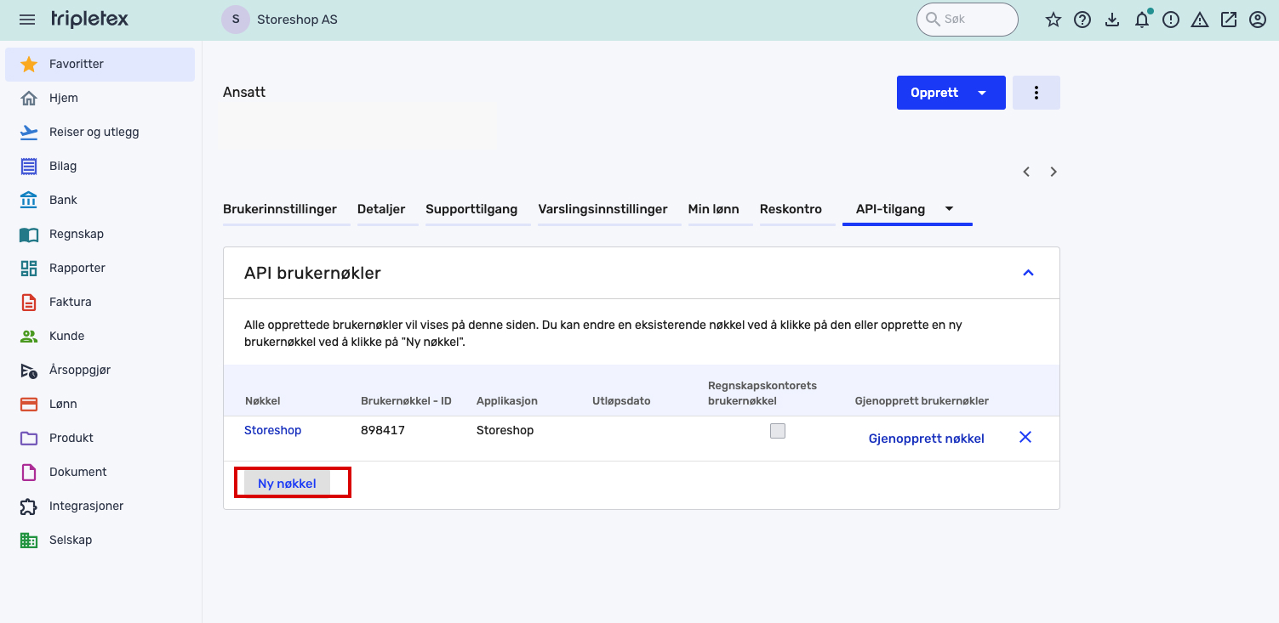This screenshot has height=623, width=1279.
Task: Click the open-in-new-window icon
Action: click(1229, 20)
